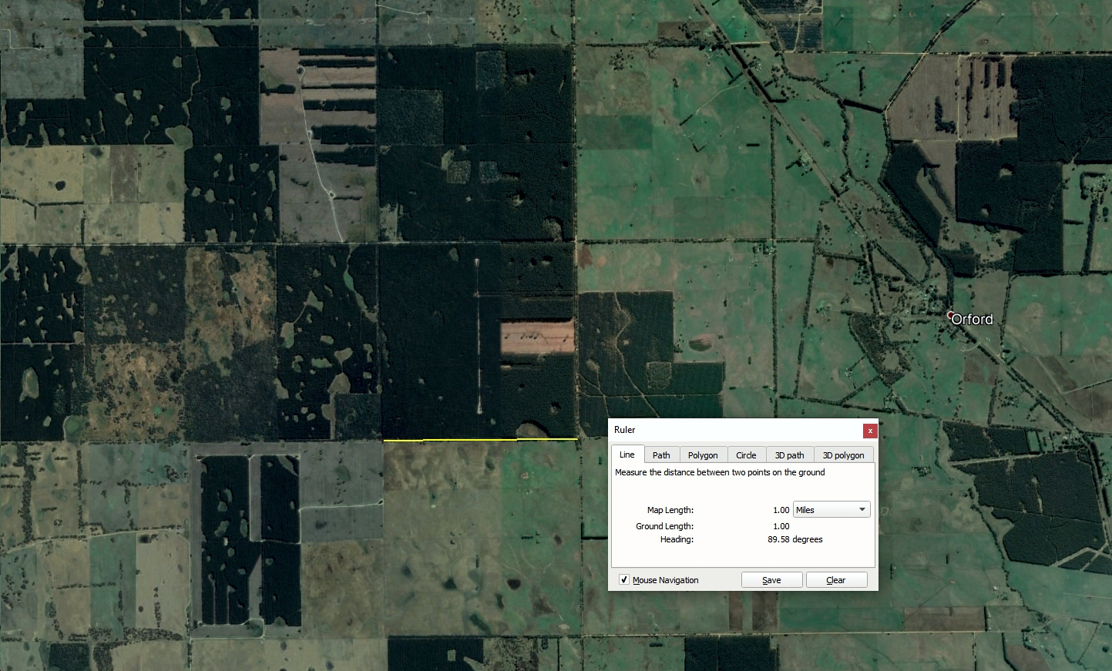Open the 3D path tab
This screenshot has height=671, width=1112.
tap(789, 455)
